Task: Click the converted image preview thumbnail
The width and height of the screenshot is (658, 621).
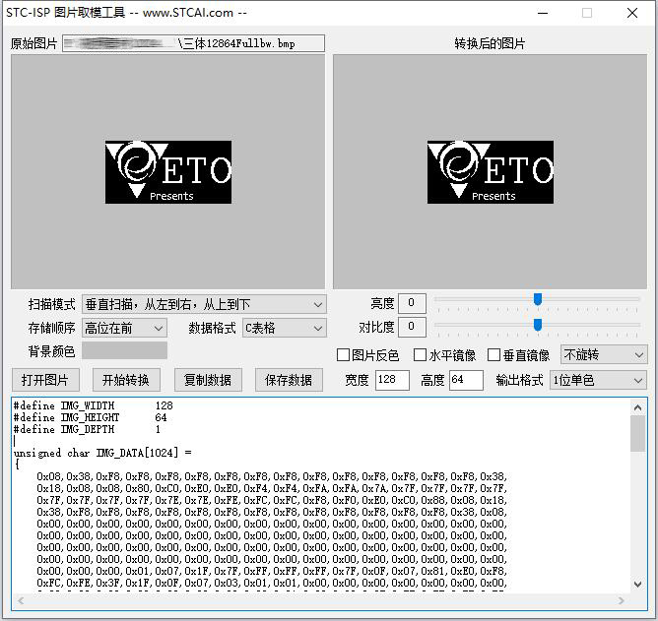Action: (491, 172)
